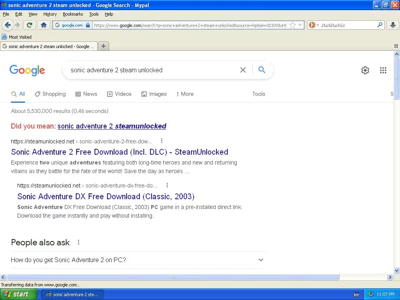Click the 'https://steamunlocked.net › sonic-adventure-dx-free-do...' URL text
Screen dimensions: 400x300
pos(87,186)
